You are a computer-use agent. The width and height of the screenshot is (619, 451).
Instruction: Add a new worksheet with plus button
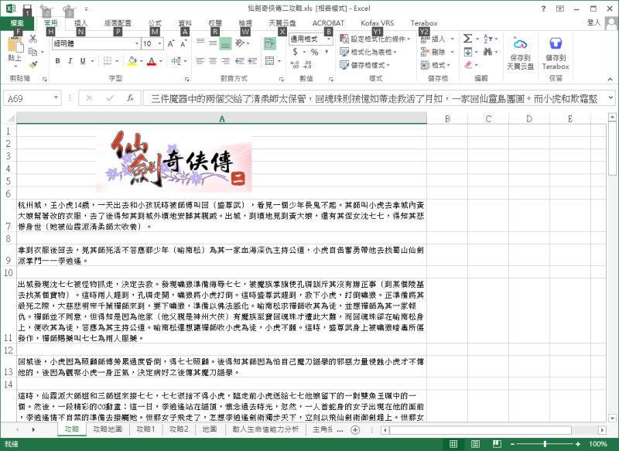355,429
